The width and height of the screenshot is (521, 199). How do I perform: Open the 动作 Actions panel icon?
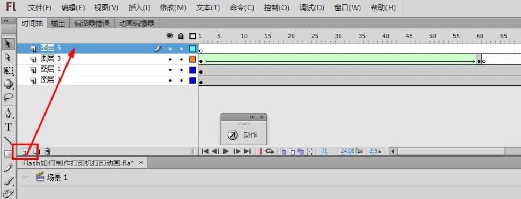tap(233, 135)
